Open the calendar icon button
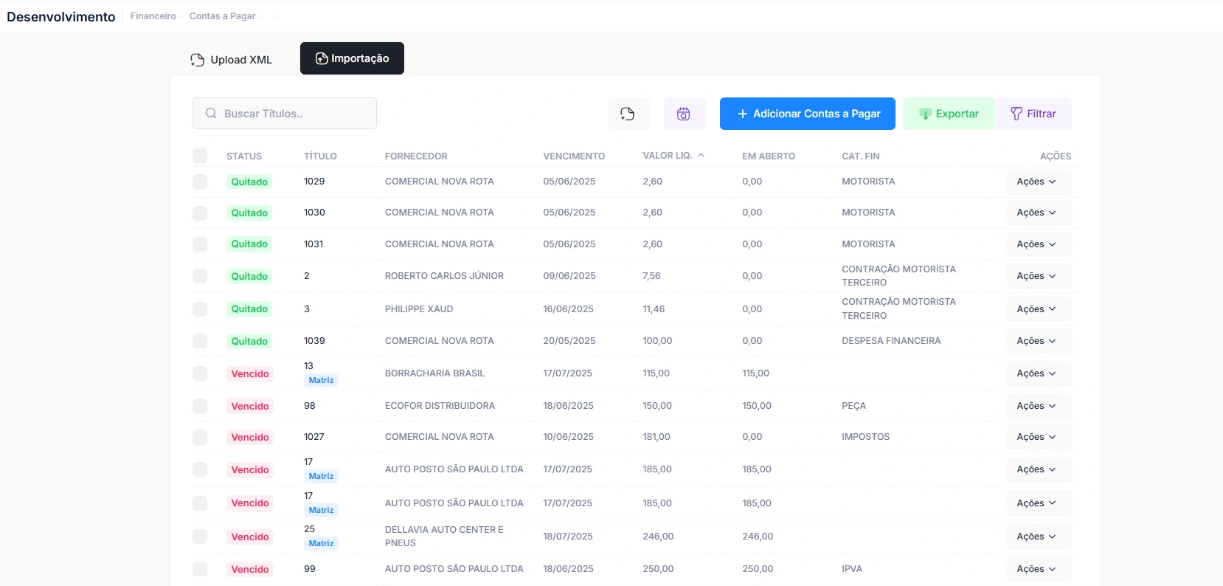The width and height of the screenshot is (1223, 586). [684, 114]
